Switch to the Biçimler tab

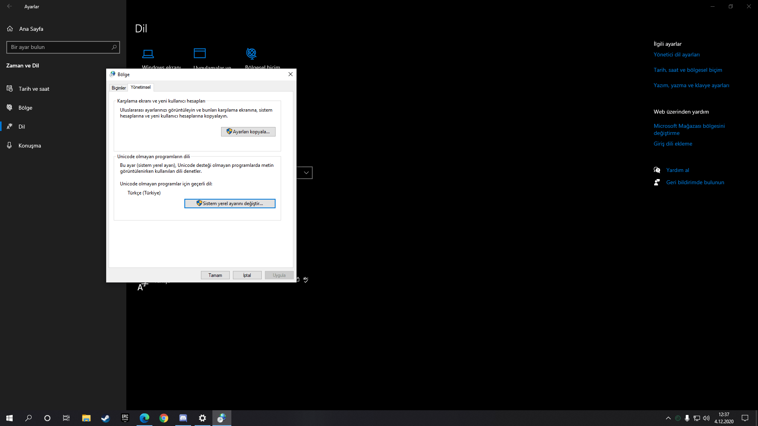pyautogui.click(x=118, y=88)
